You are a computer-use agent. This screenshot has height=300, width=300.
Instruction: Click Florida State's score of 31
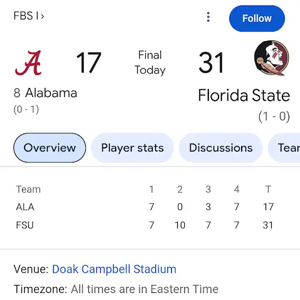(x=211, y=63)
